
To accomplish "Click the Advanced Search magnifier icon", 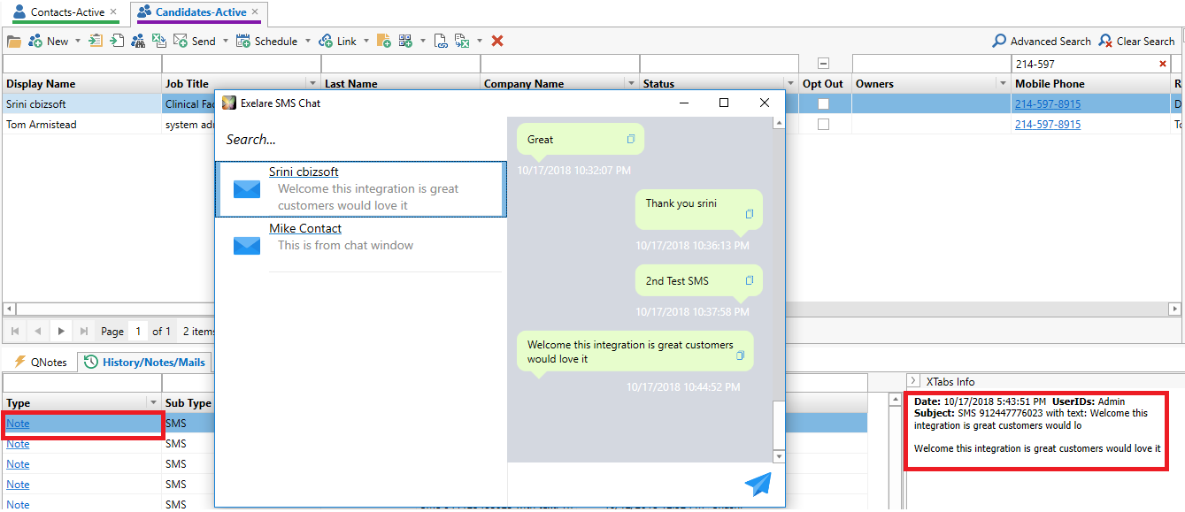I will (999, 41).
